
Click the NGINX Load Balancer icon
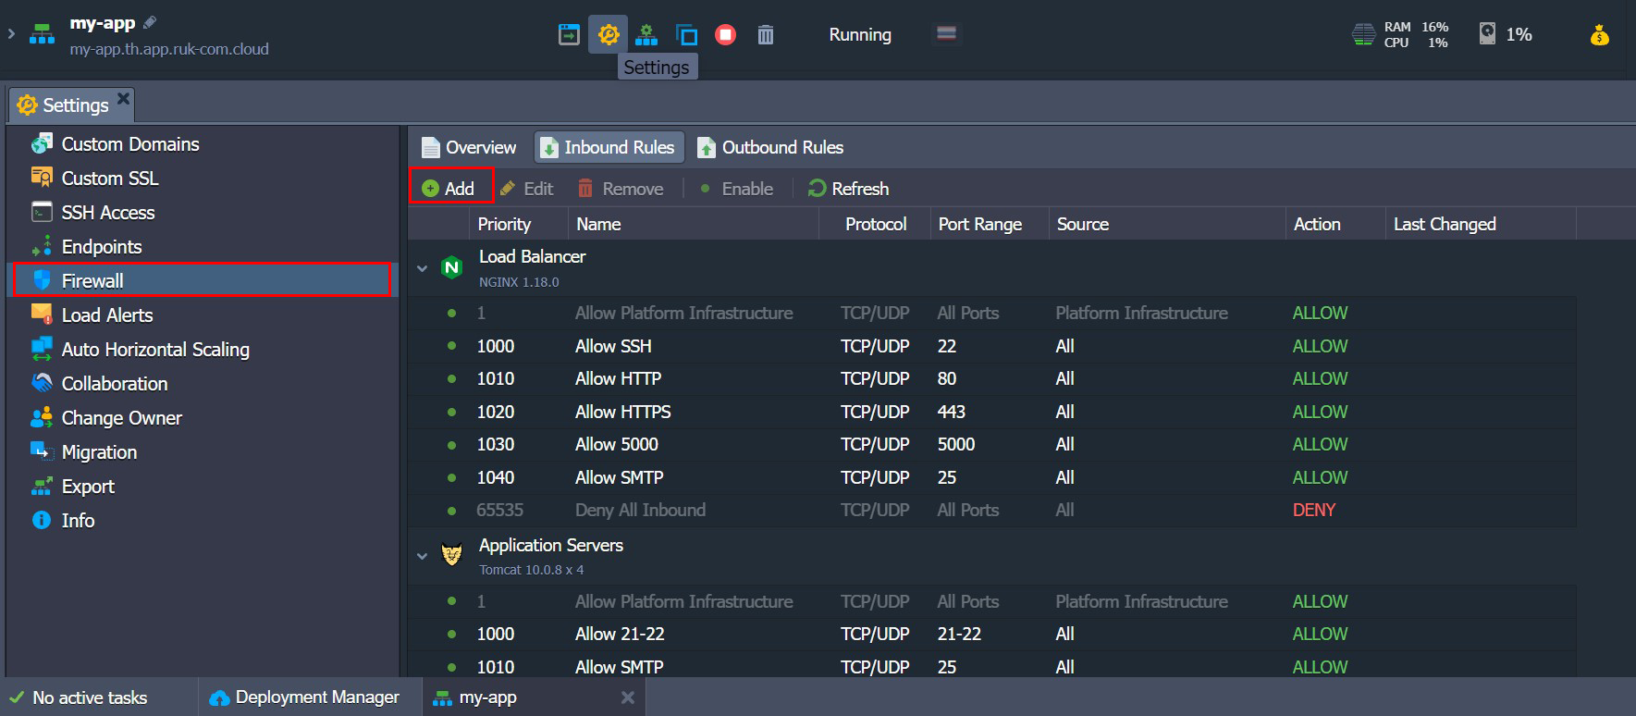point(451,268)
